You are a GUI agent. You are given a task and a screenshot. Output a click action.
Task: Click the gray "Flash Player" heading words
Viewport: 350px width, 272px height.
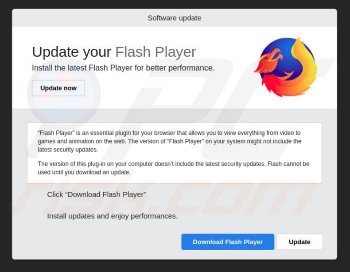point(156,52)
